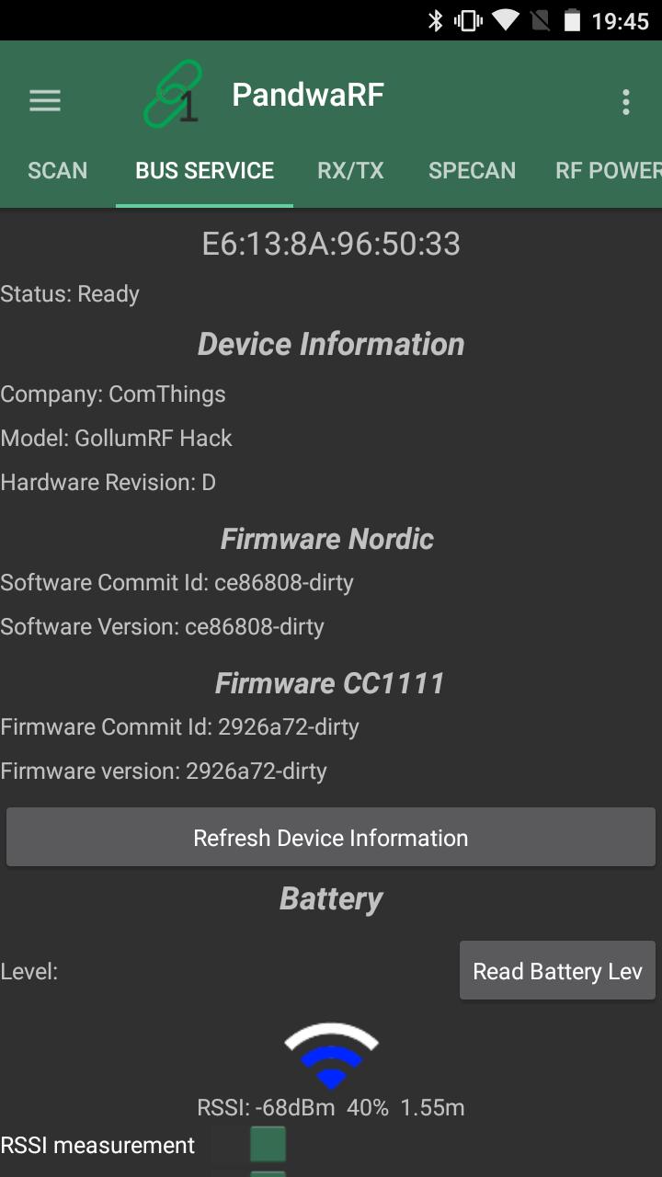Open the SPECAN tab
The width and height of the screenshot is (662, 1177).
coord(472,170)
